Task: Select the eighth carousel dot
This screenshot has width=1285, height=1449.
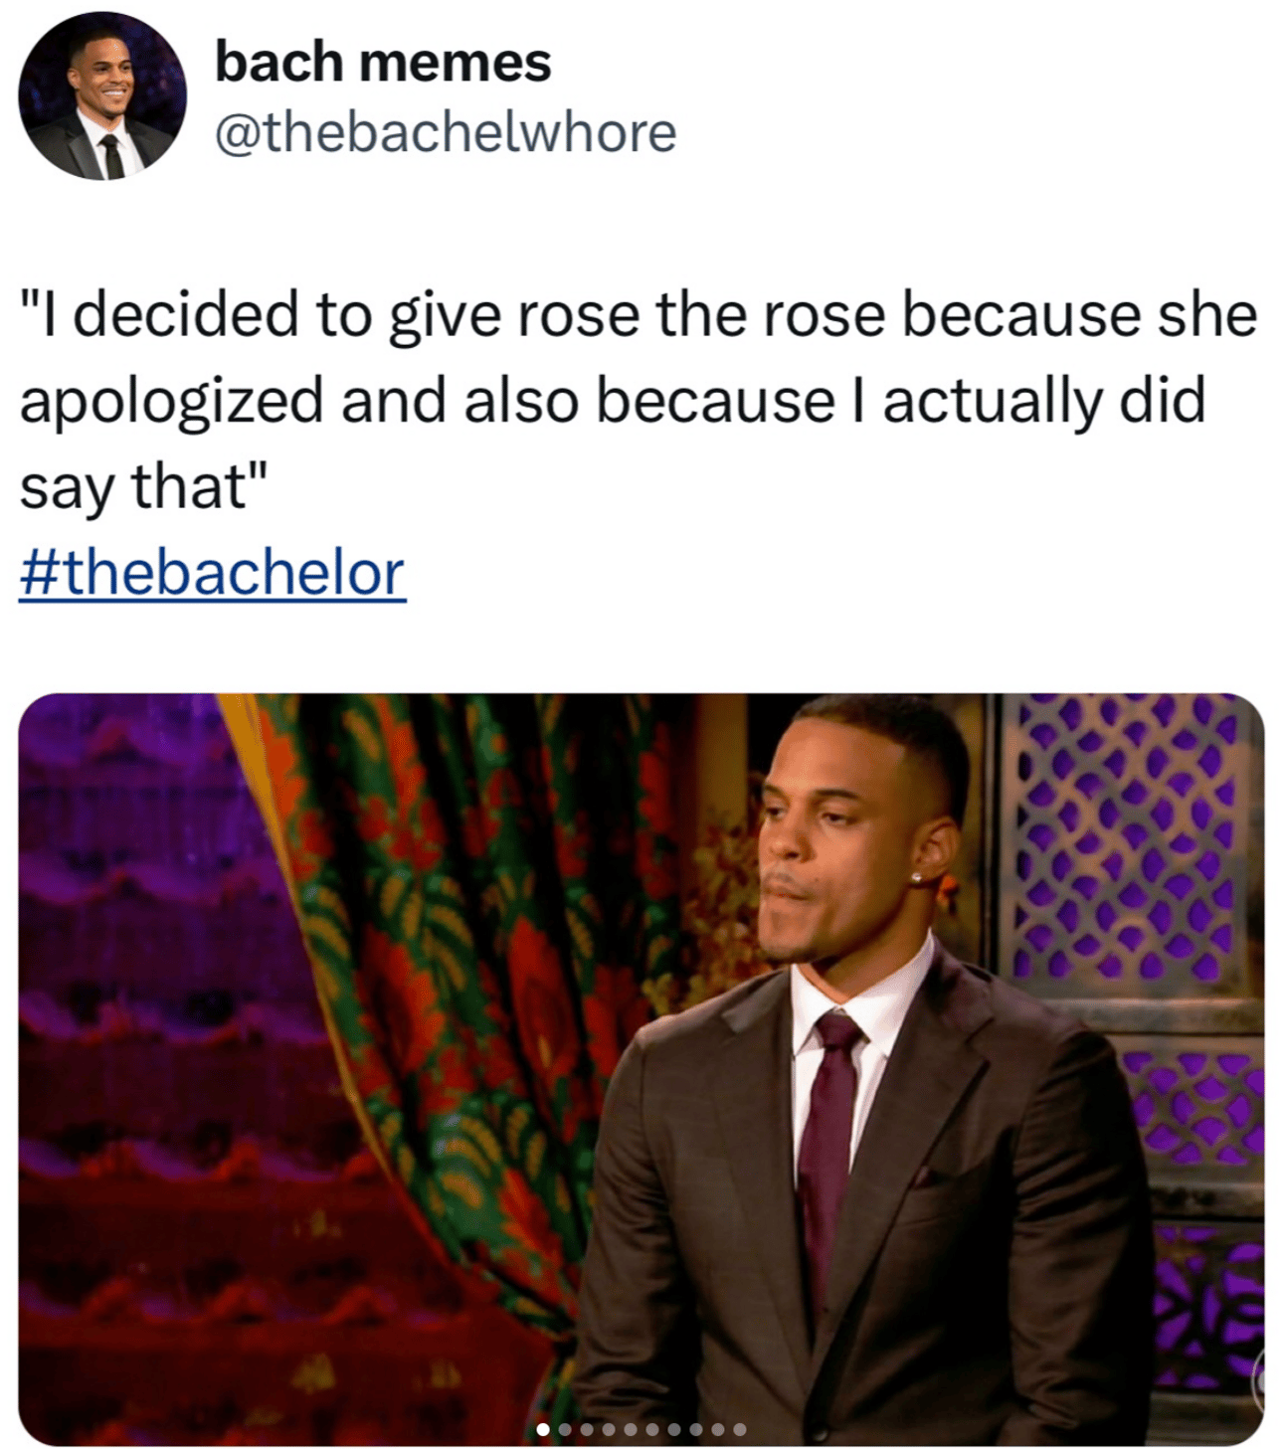Action: 696,1429
